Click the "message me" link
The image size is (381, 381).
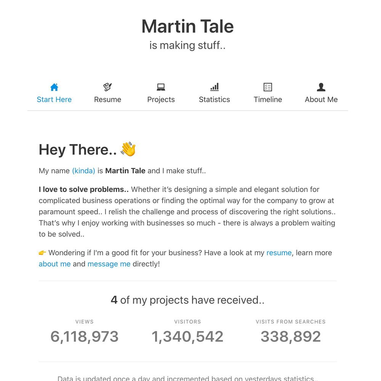[109, 264]
